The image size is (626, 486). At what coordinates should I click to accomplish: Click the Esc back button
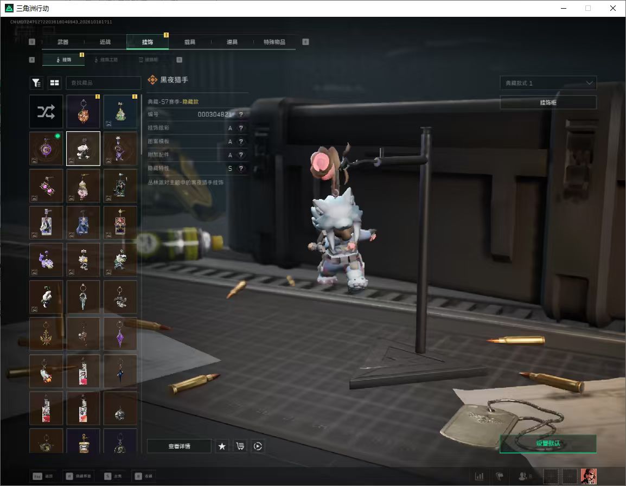pyautogui.click(x=43, y=476)
